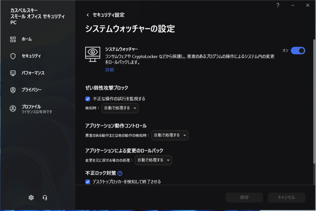
Task: Uncheck 不正な操作の試行を監視する checkbox
Action: [x=88, y=99]
